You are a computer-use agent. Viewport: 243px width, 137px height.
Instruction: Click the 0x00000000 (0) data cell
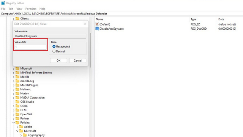227,29
